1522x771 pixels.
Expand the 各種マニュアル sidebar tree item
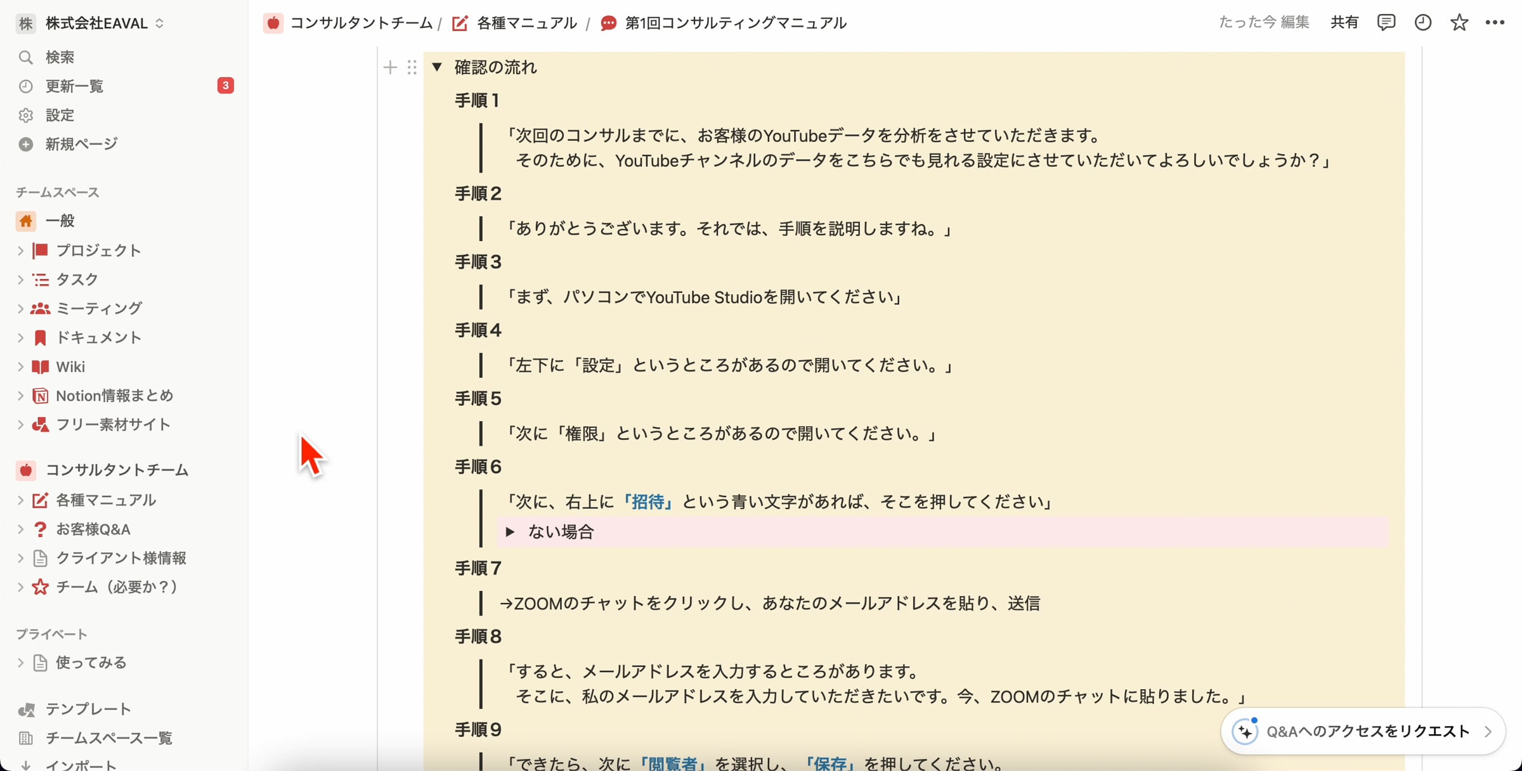20,500
